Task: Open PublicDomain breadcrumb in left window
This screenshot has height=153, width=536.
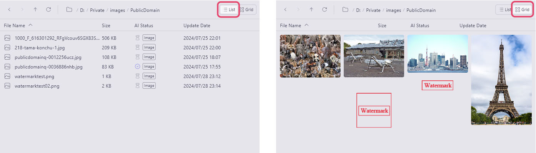Action: pyautogui.click(x=145, y=10)
